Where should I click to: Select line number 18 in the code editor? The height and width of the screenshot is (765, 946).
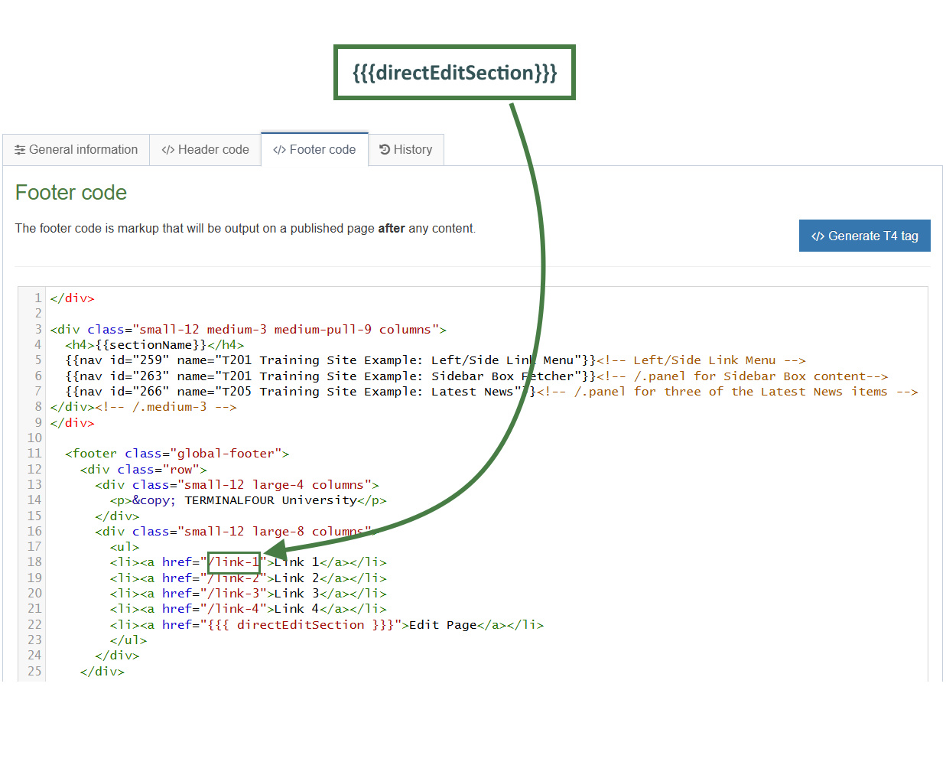(x=34, y=562)
